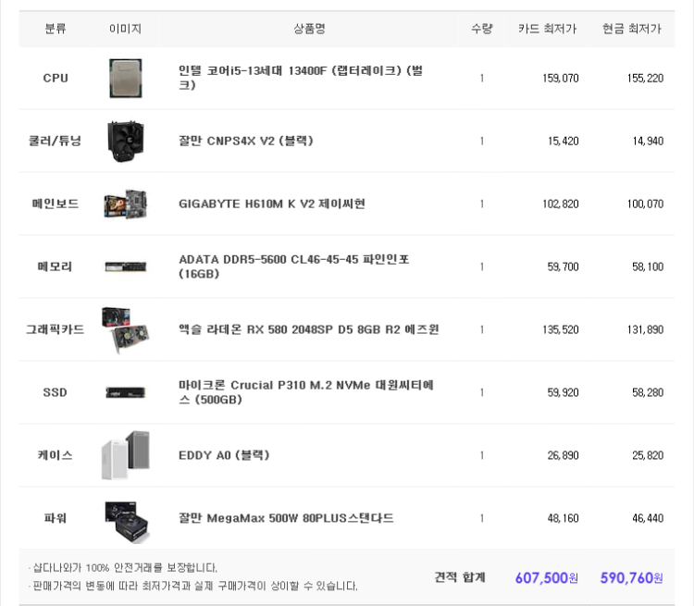
Task: Click the 카드 최저가 column header
Action: pos(547,29)
